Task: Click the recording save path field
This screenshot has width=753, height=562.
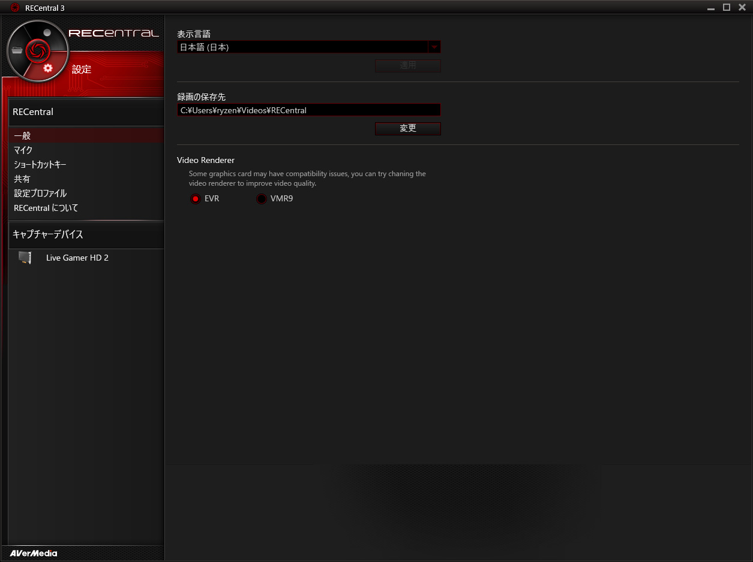Action: (309, 110)
